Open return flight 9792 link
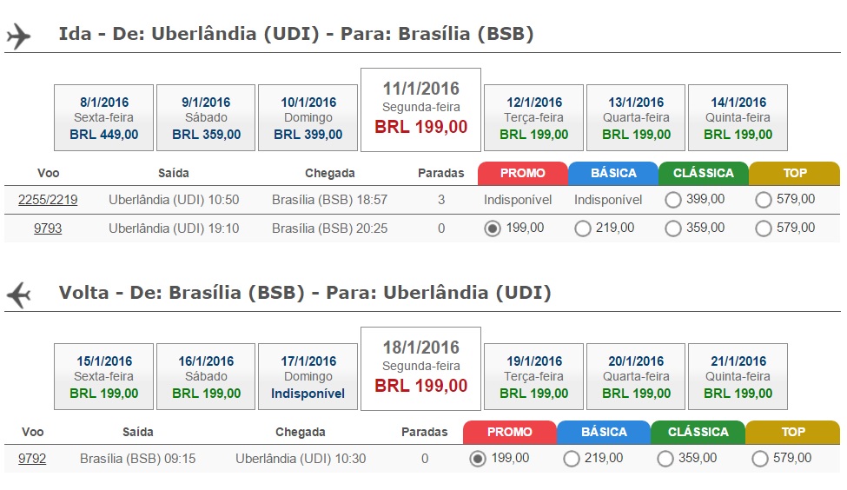 point(32,459)
